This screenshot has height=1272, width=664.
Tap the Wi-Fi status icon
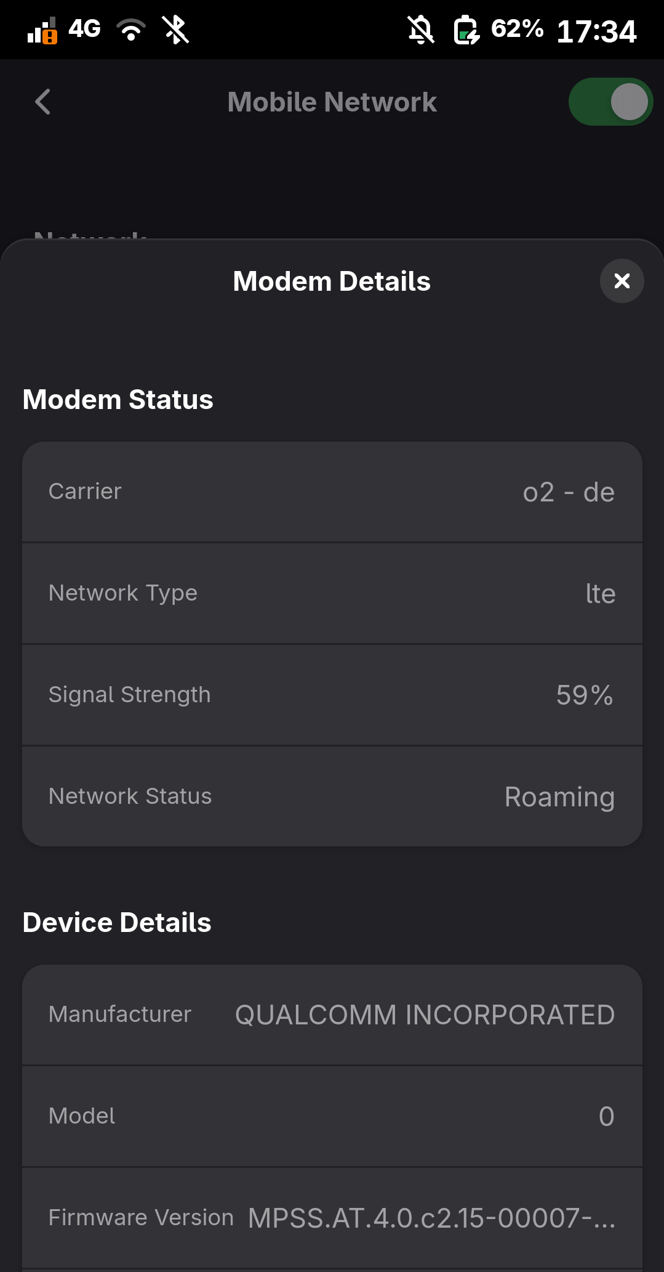click(x=131, y=30)
